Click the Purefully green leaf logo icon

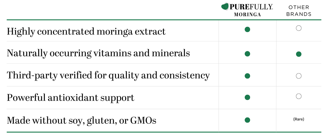click(225, 7)
